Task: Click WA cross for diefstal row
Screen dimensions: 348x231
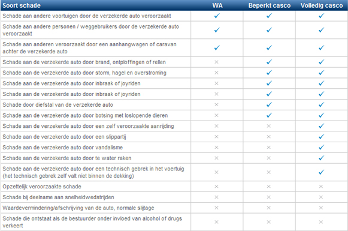Action: (x=216, y=104)
